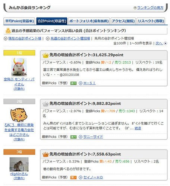Go to next page via 次へ link
170x186 pixels.
[x=159, y=43]
